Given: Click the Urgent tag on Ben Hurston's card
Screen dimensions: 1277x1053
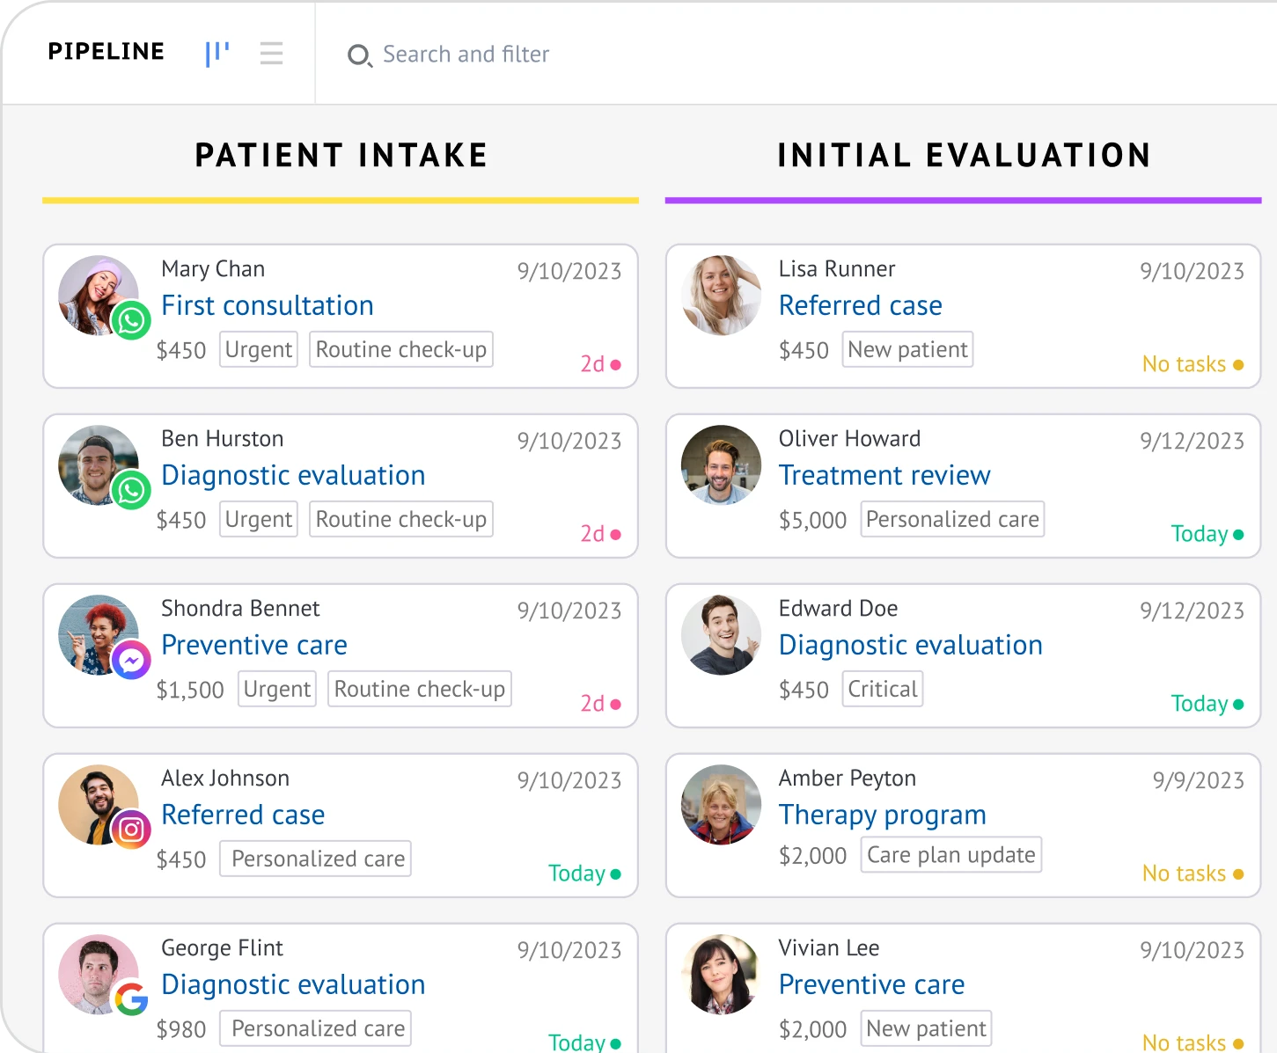Looking at the screenshot, I should pyautogui.click(x=258, y=520).
